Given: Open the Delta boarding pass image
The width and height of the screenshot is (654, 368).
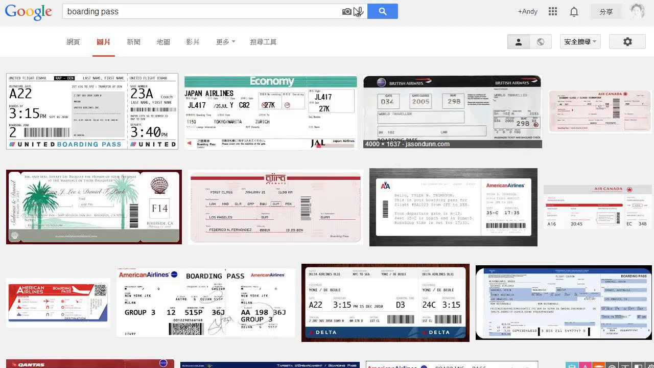Looking at the screenshot, I should [x=385, y=303].
